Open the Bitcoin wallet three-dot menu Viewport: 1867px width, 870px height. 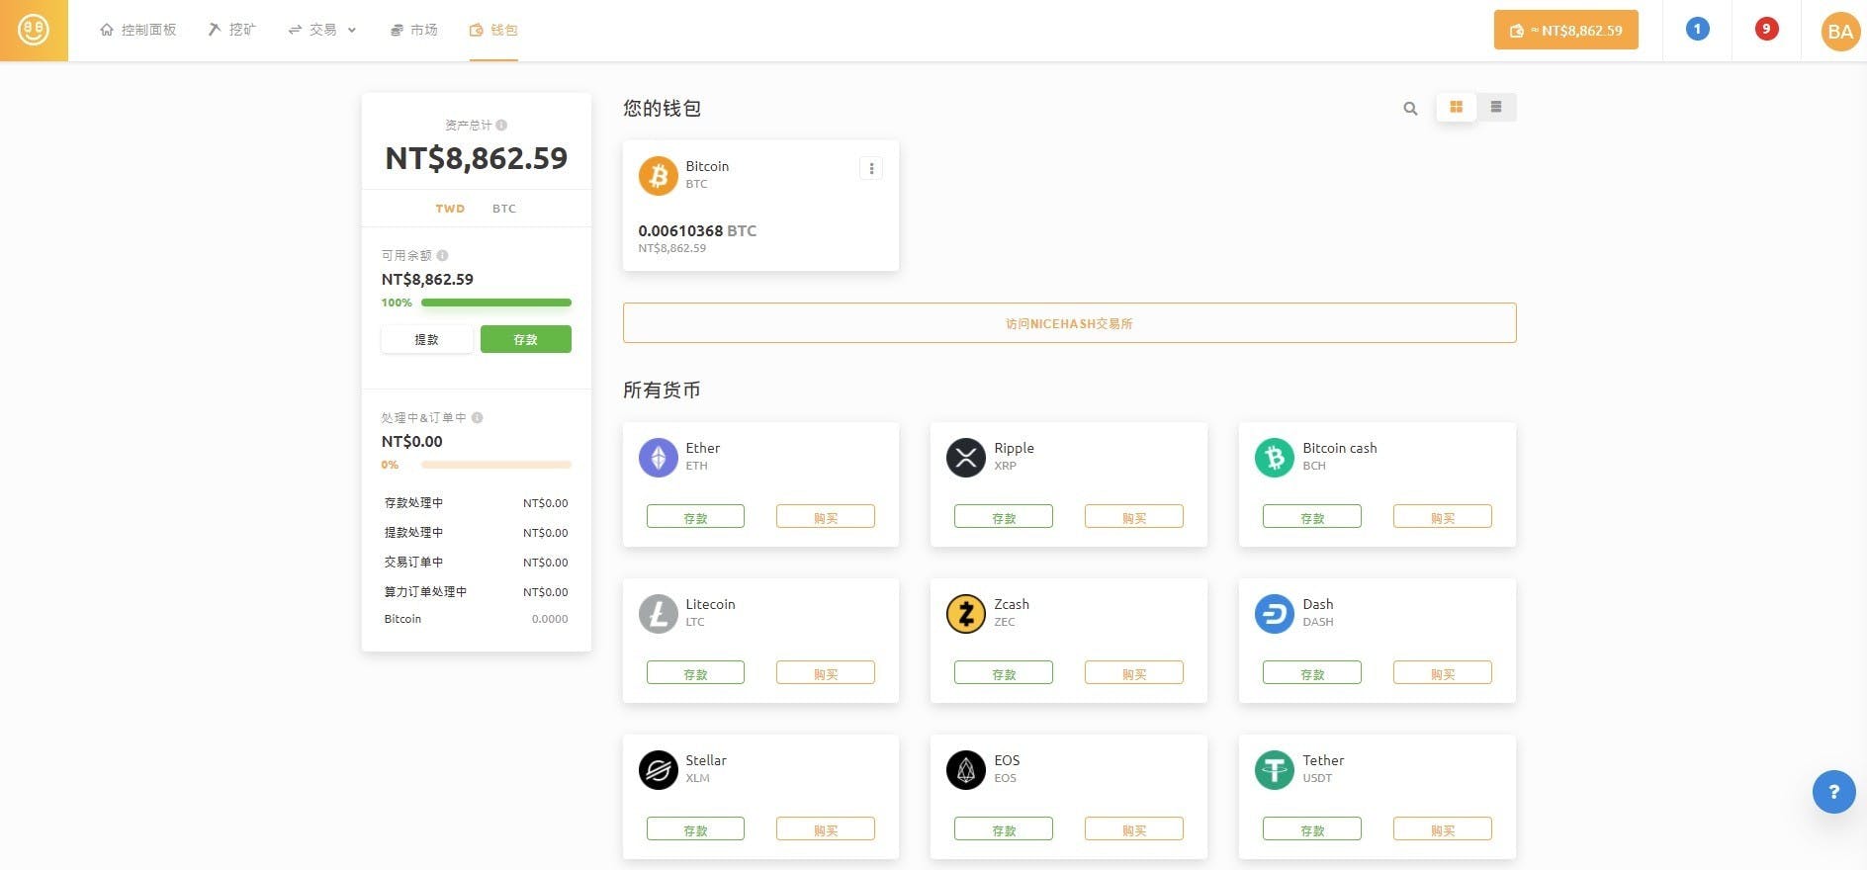(871, 169)
